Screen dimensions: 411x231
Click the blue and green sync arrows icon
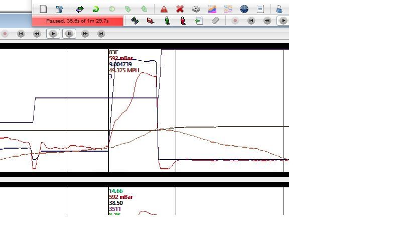tap(80, 9)
